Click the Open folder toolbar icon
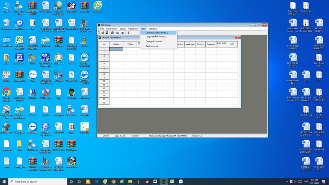The width and height of the screenshot is (329, 185). [103, 33]
